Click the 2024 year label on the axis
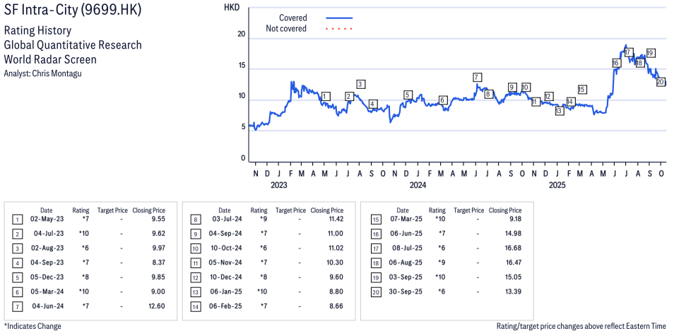Viewport: 674px width, 331px height. pos(418,185)
